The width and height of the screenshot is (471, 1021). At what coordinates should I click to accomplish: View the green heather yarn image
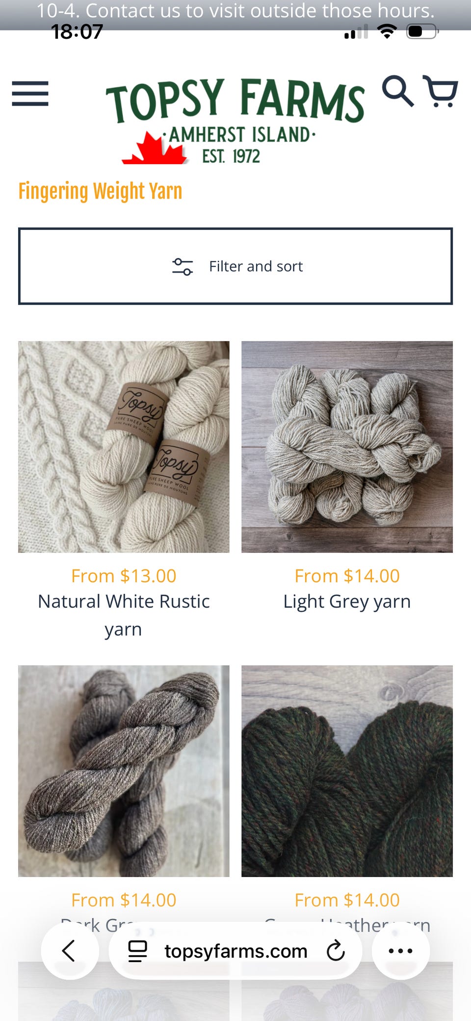tap(347, 771)
